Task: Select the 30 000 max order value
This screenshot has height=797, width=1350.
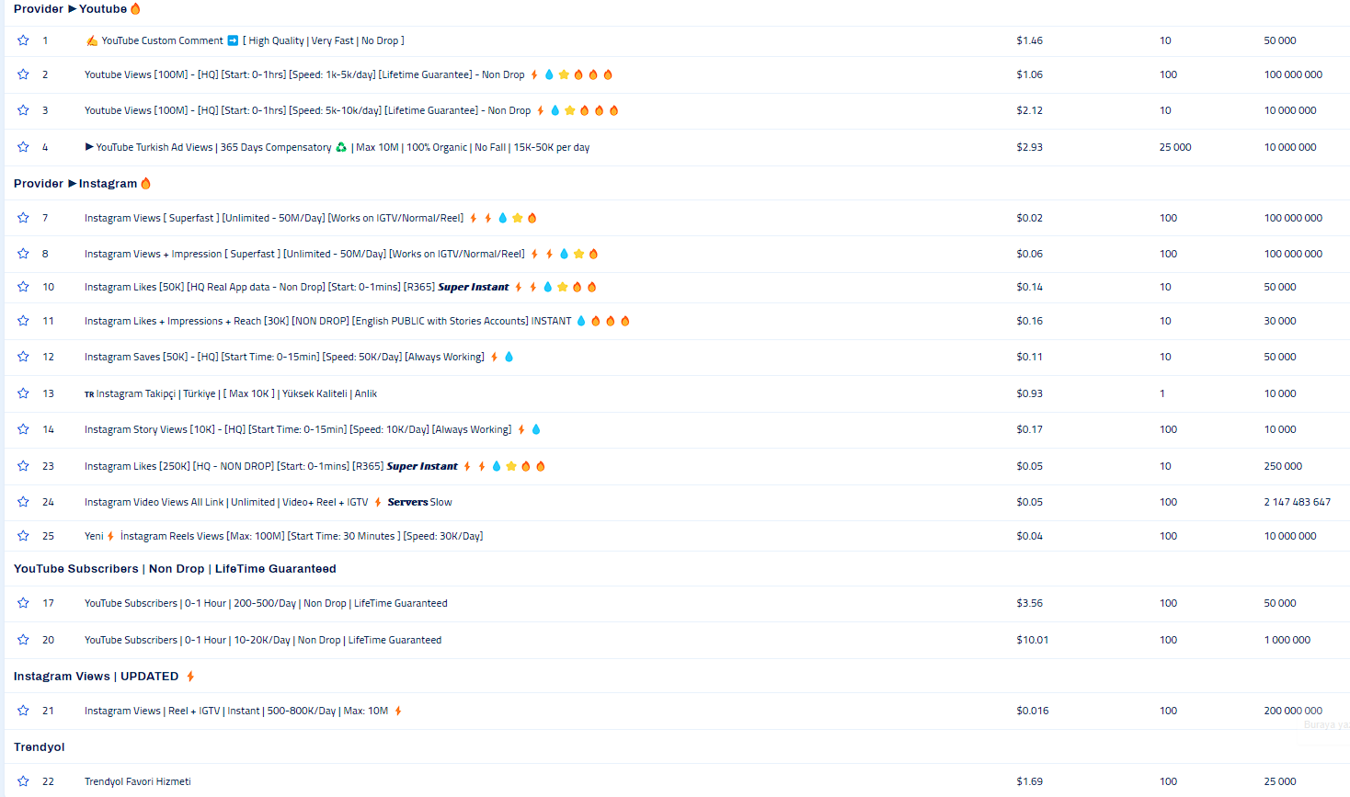Action: [1280, 321]
